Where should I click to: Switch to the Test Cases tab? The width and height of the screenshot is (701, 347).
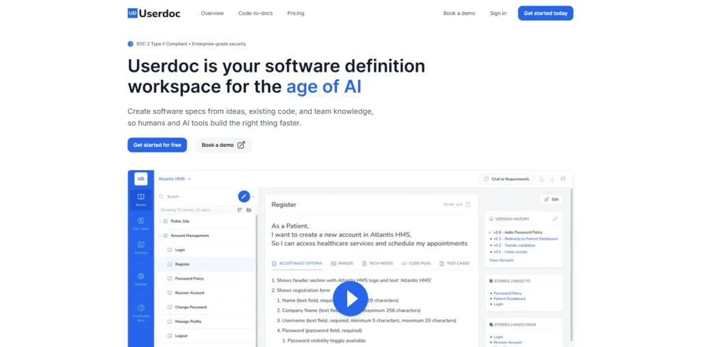(455, 263)
